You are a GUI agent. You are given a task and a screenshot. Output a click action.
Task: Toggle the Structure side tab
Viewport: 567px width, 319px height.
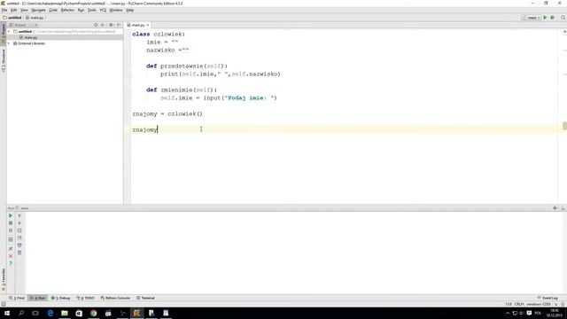pyautogui.click(x=4, y=60)
